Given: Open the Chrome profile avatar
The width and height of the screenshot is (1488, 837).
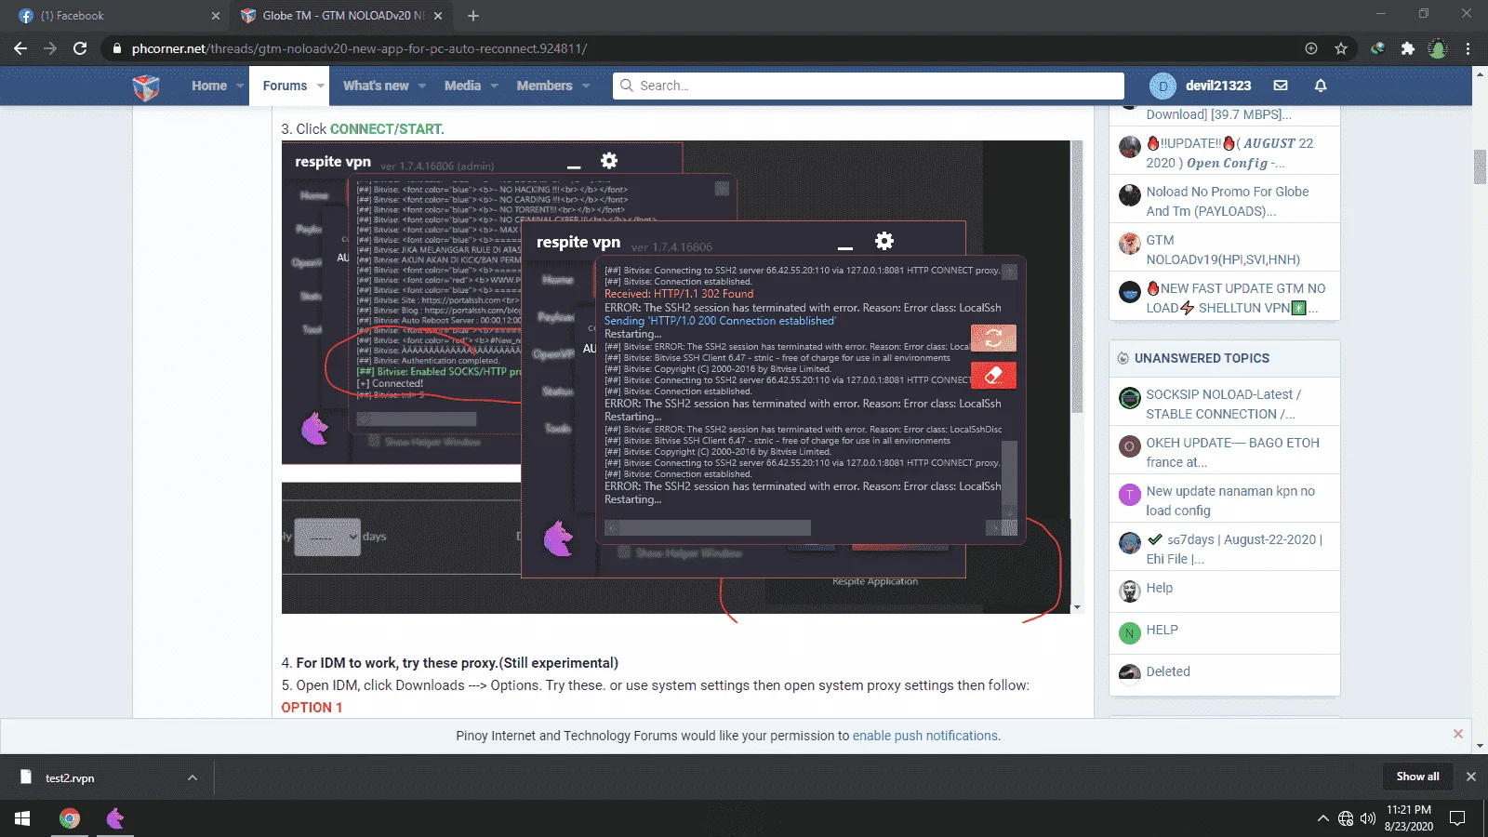Looking at the screenshot, I should [1438, 48].
